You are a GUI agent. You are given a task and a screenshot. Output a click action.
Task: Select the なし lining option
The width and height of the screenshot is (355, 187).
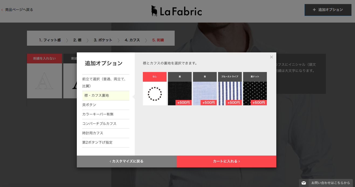tap(155, 89)
